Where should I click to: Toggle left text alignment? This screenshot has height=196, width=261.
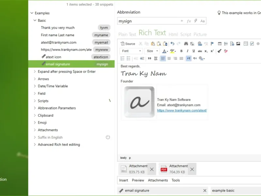(163, 58)
